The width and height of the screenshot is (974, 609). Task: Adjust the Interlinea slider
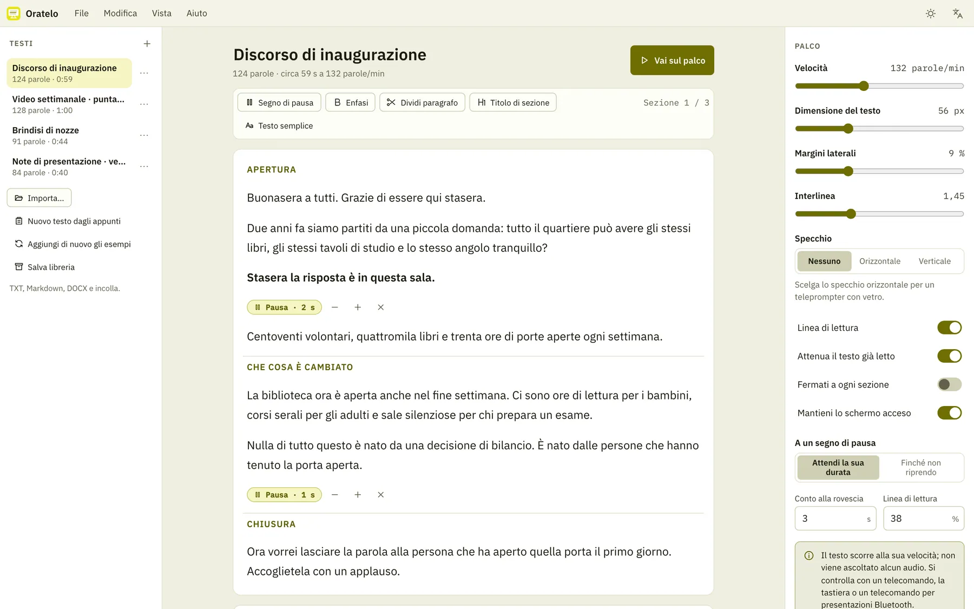tap(879, 214)
